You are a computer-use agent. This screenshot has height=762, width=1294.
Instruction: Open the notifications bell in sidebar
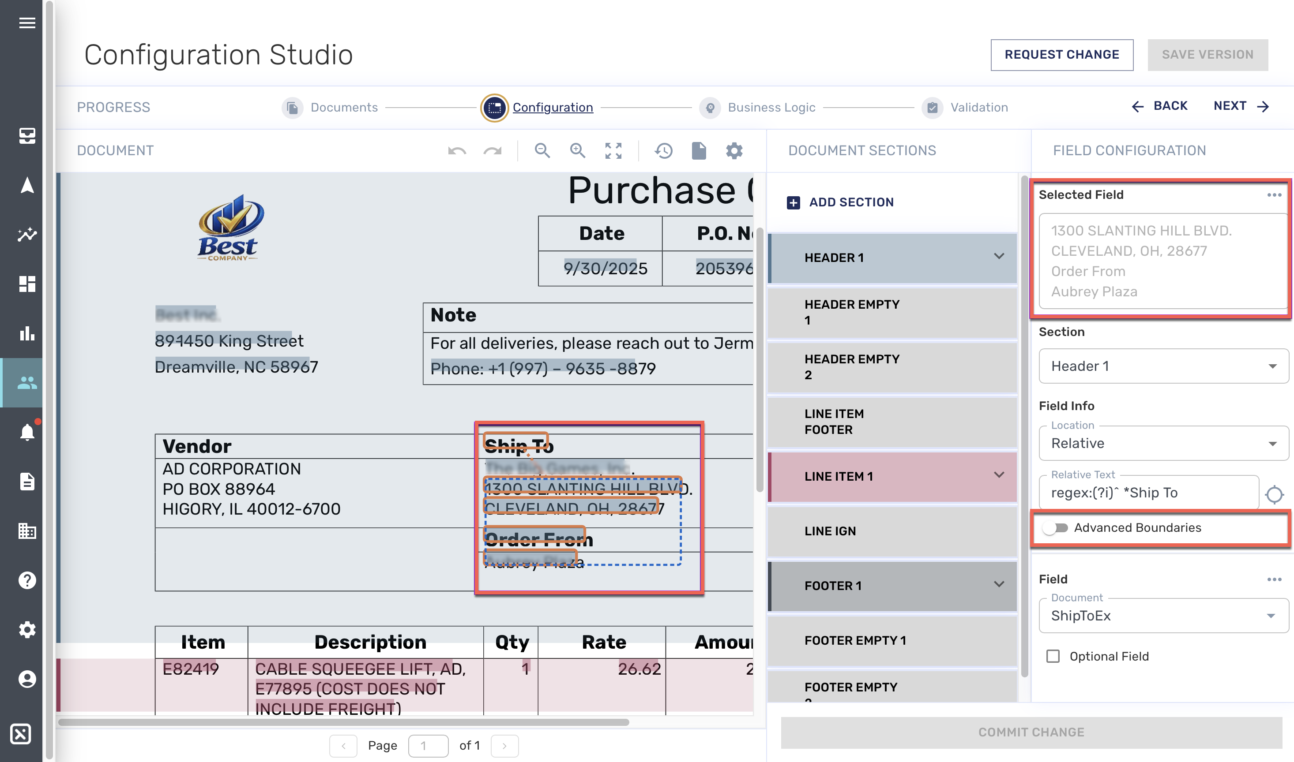pos(27,432)
